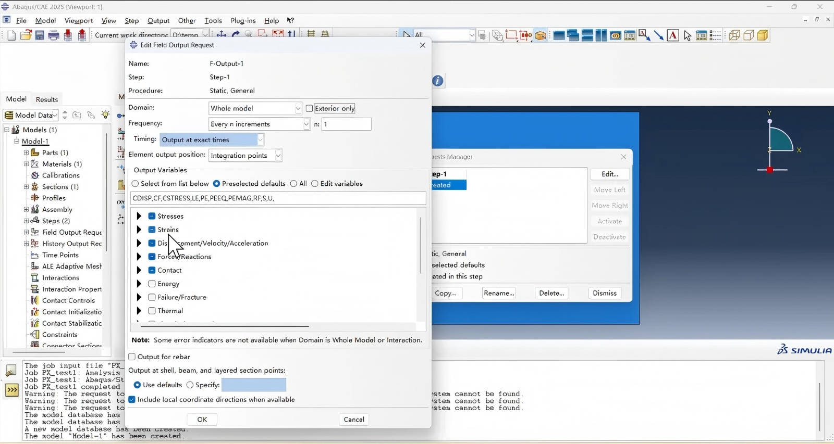Click the Print icon in toolbar
Screen dimensions: 834x444
pyautogui.click(x=54, y=35)
